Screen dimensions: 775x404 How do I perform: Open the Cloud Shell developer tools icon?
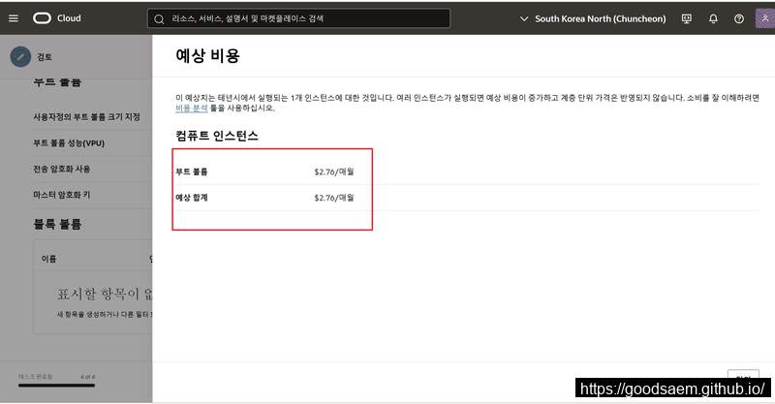(x=687, y=18)
